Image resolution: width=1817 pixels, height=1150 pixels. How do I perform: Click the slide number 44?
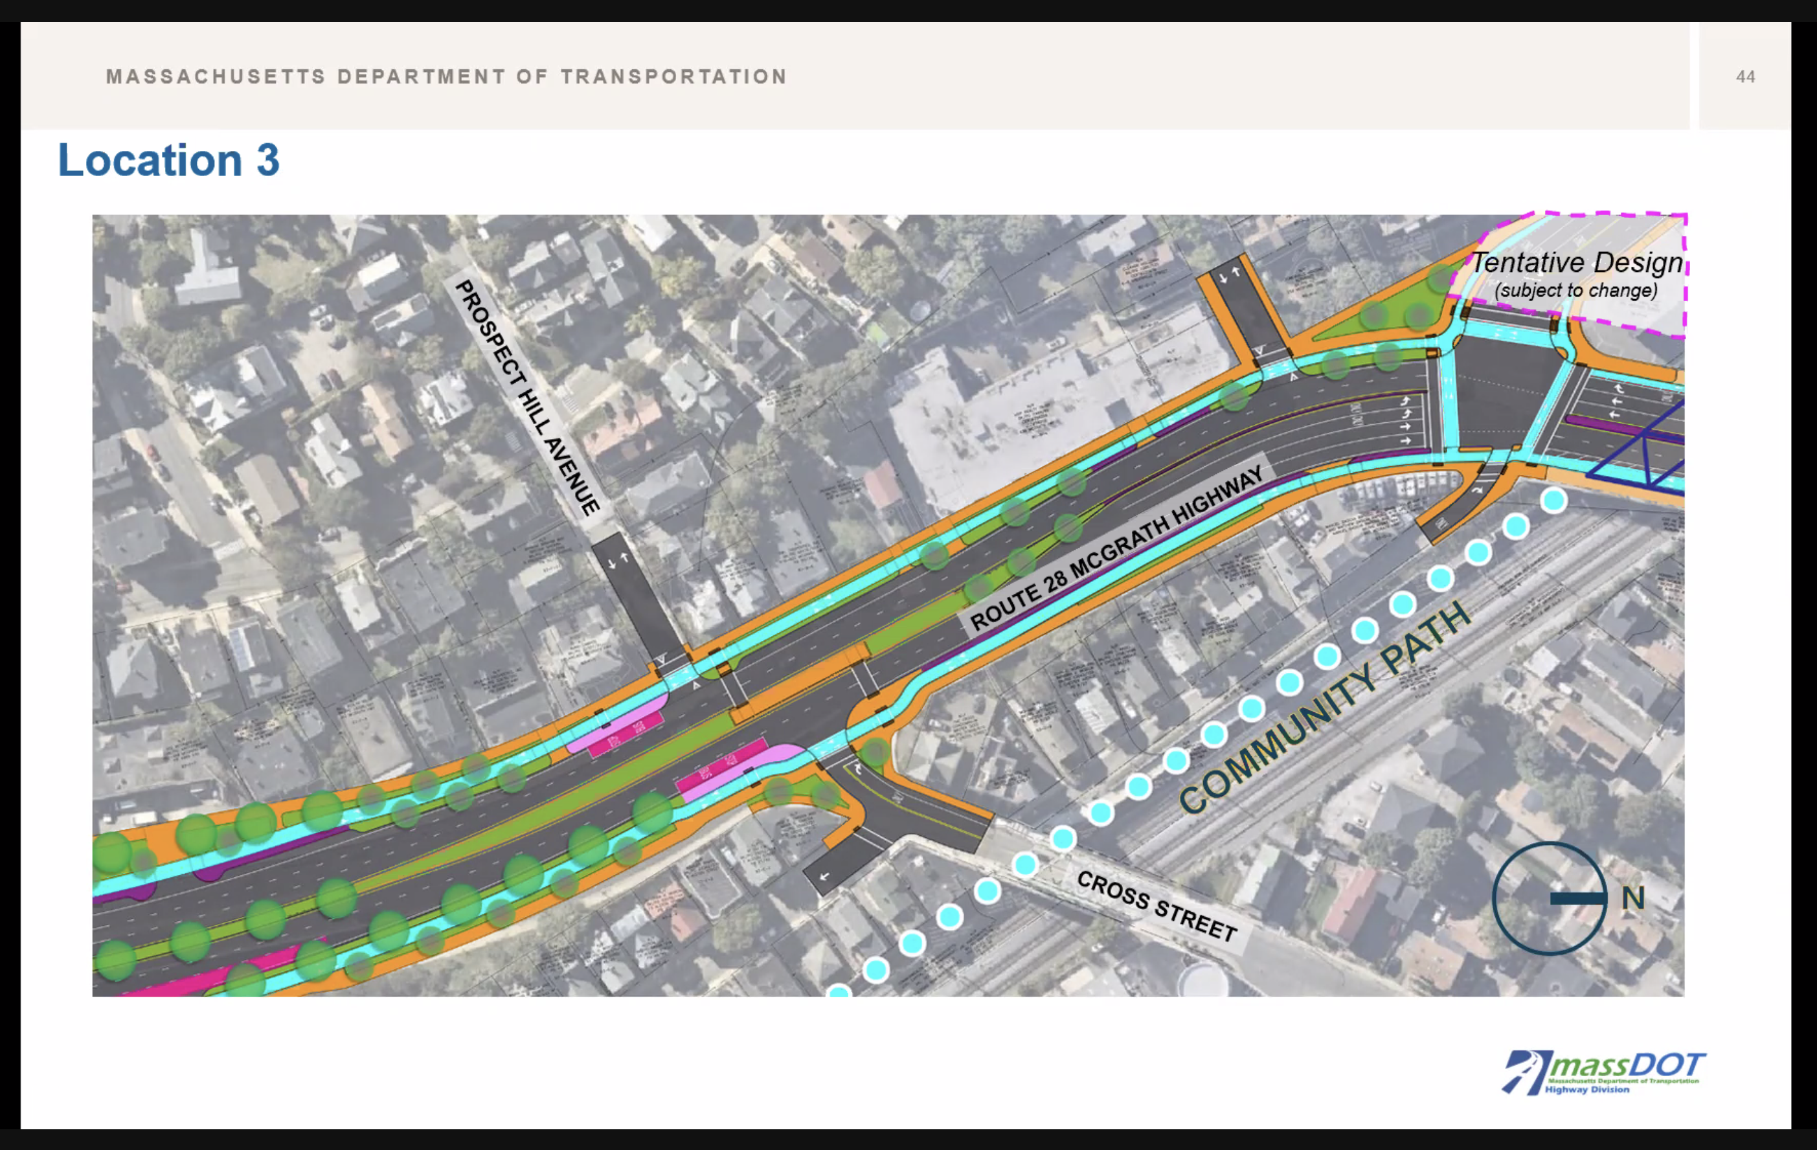pos(1744,77)
